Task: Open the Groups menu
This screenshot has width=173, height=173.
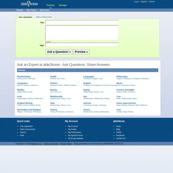Action: [63, 5]
